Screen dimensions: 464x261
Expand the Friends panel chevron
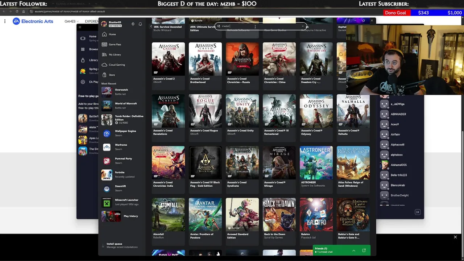pyautogui.click(x=354, y=250)
